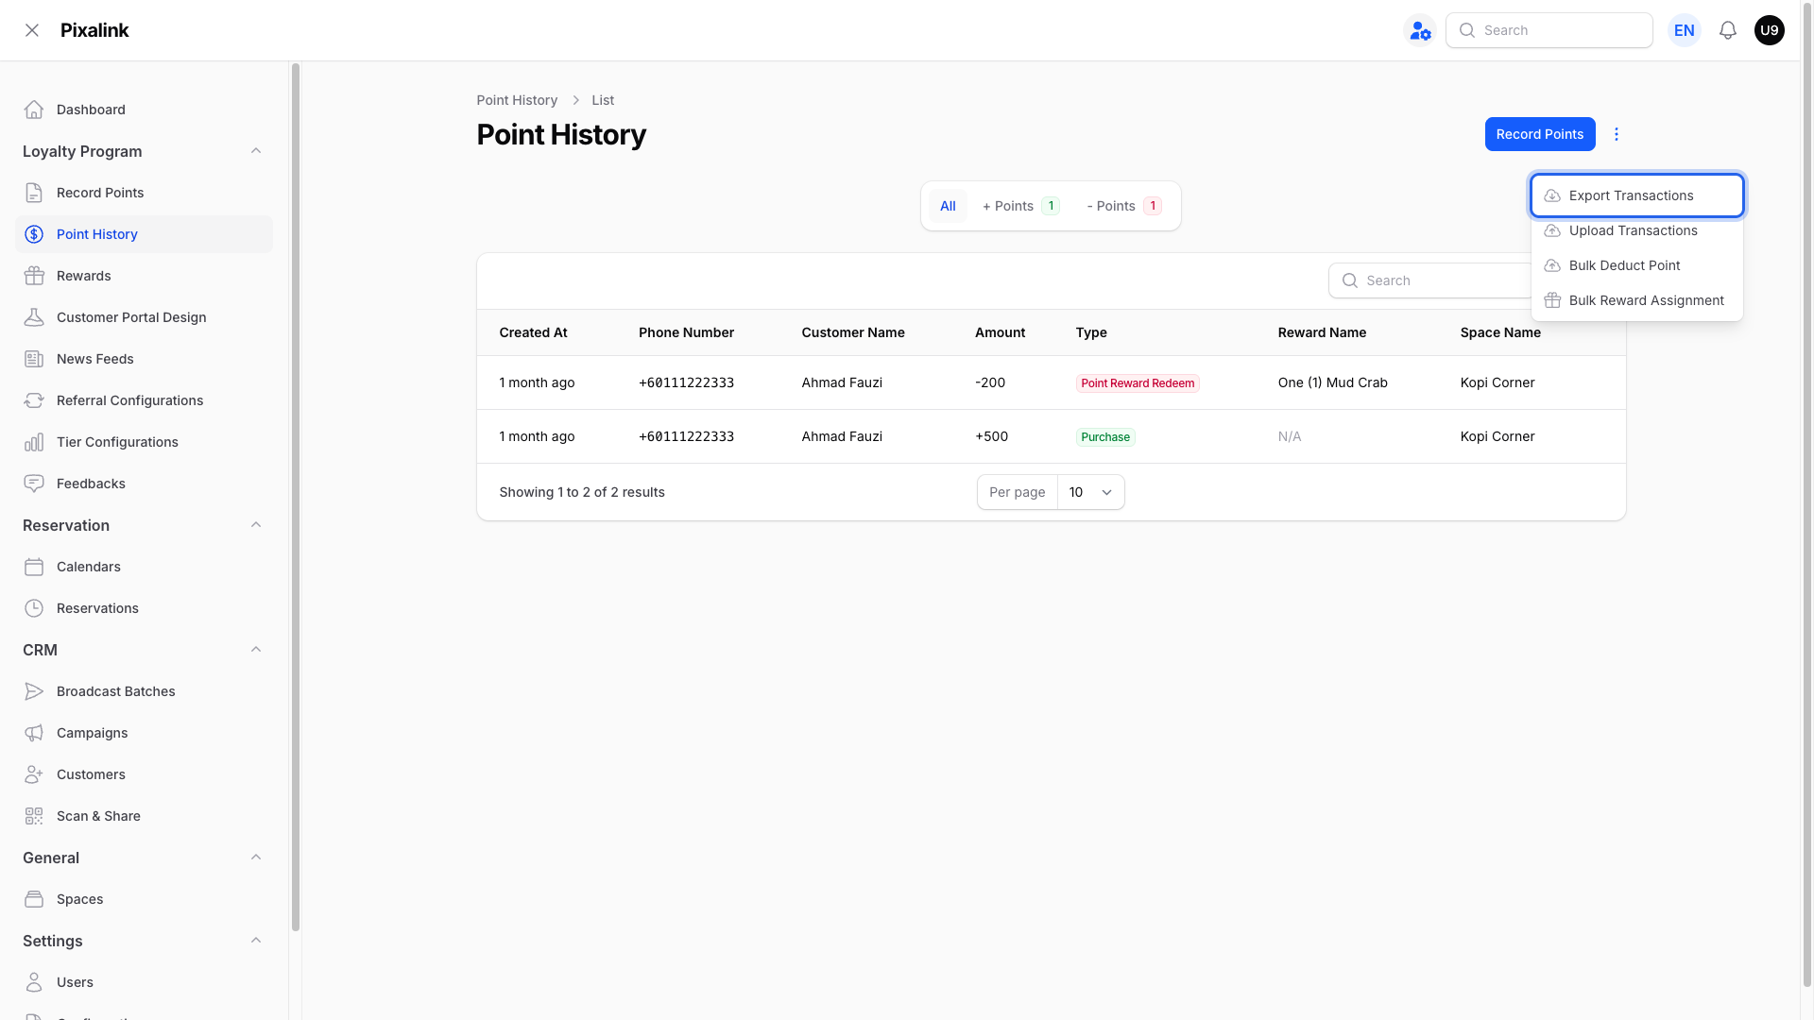Switch to the + Points tab
1814x1020 pixels.
point(1021,206)
